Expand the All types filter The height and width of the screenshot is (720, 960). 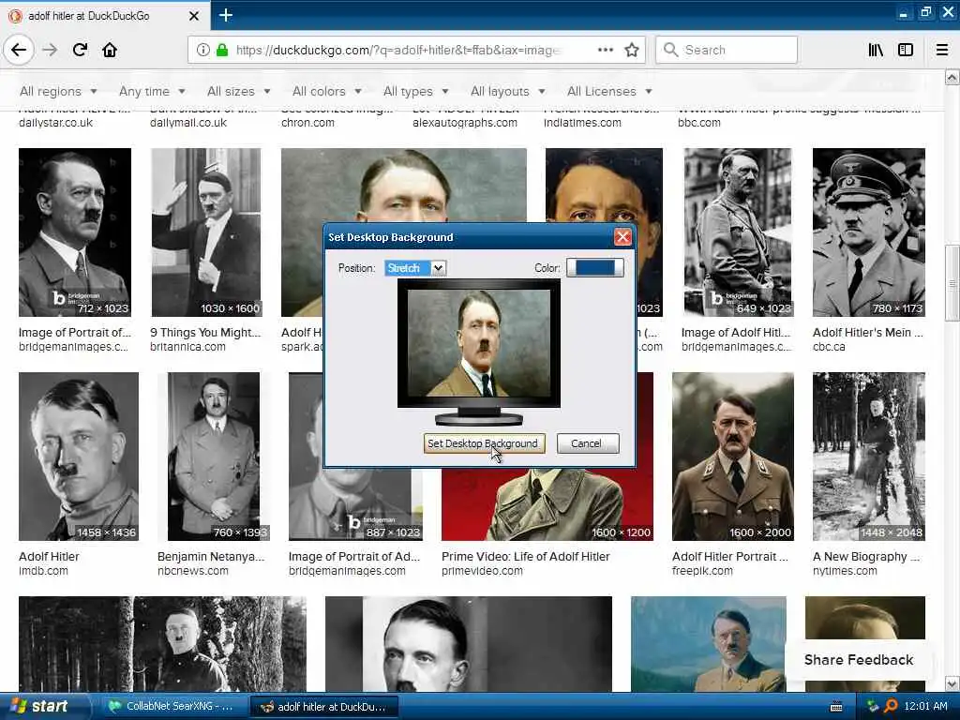pos(415,91)
